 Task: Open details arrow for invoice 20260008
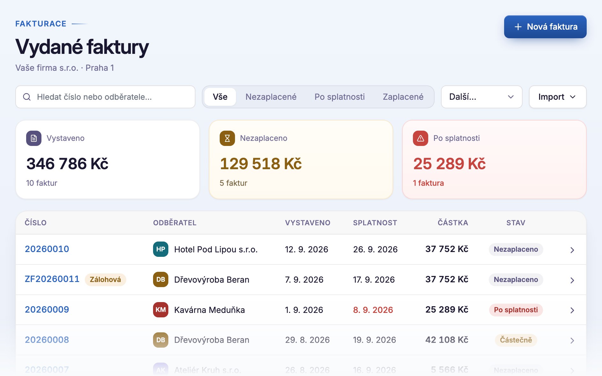click(572, 341)
